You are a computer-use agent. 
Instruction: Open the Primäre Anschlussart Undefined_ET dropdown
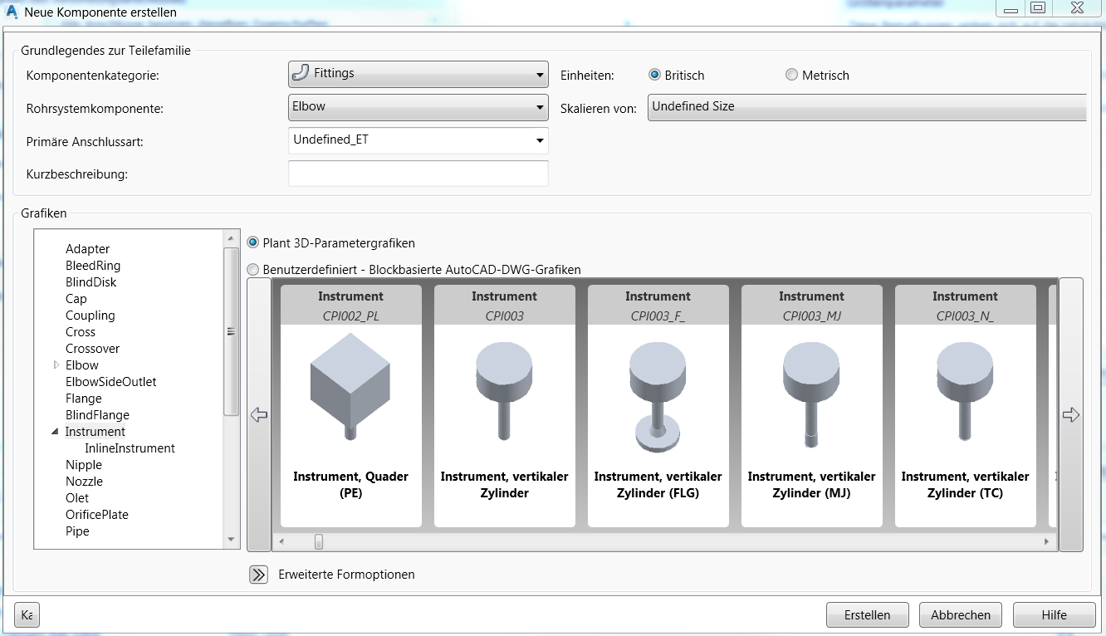(x=418, y=140)
